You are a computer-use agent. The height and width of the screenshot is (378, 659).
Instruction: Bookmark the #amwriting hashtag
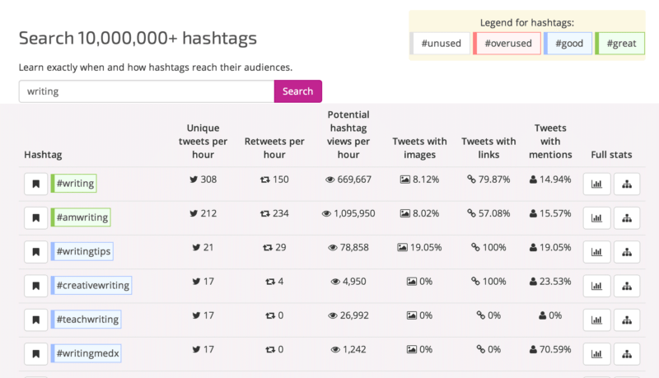pos(35,217)
